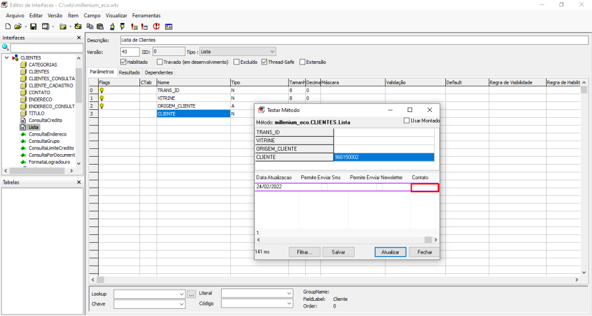Open the Campo menu
Viewport: 592px width, 316px height.
tap(92, 16)
